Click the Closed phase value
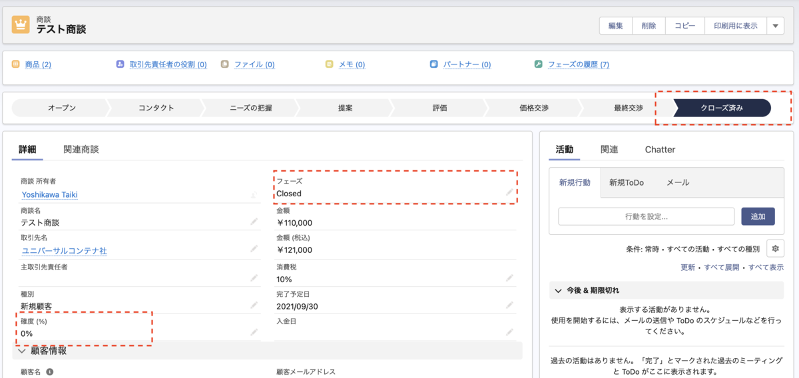 [289, 194]
